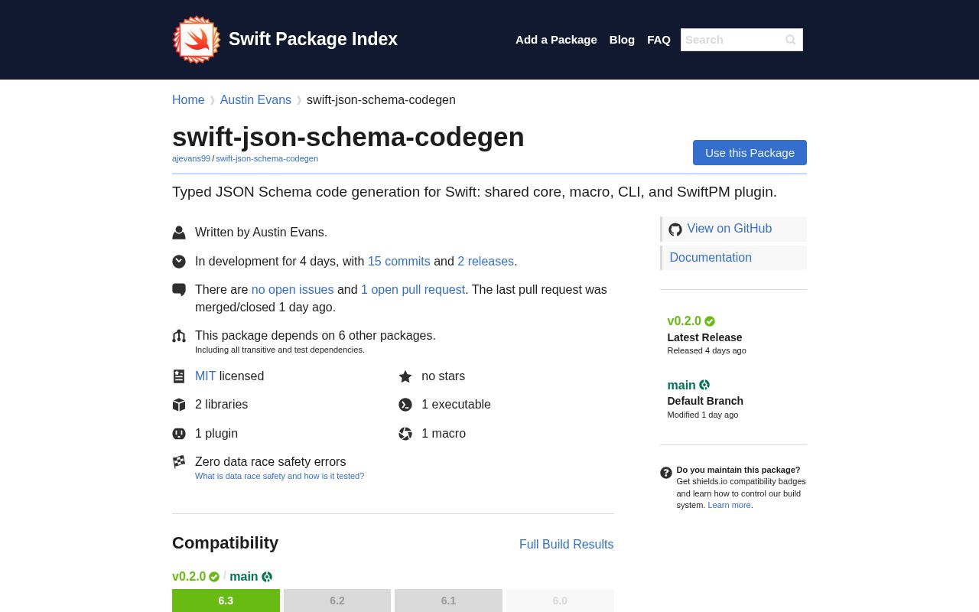
Task: Open swift-json-schema-codegen repository link under title
Action: click(267, 158)
